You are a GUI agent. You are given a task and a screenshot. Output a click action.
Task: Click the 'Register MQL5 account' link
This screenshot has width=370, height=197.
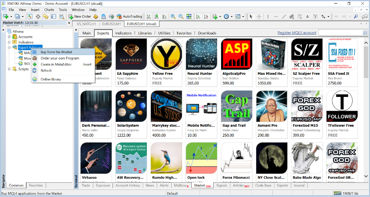[297, 33]
